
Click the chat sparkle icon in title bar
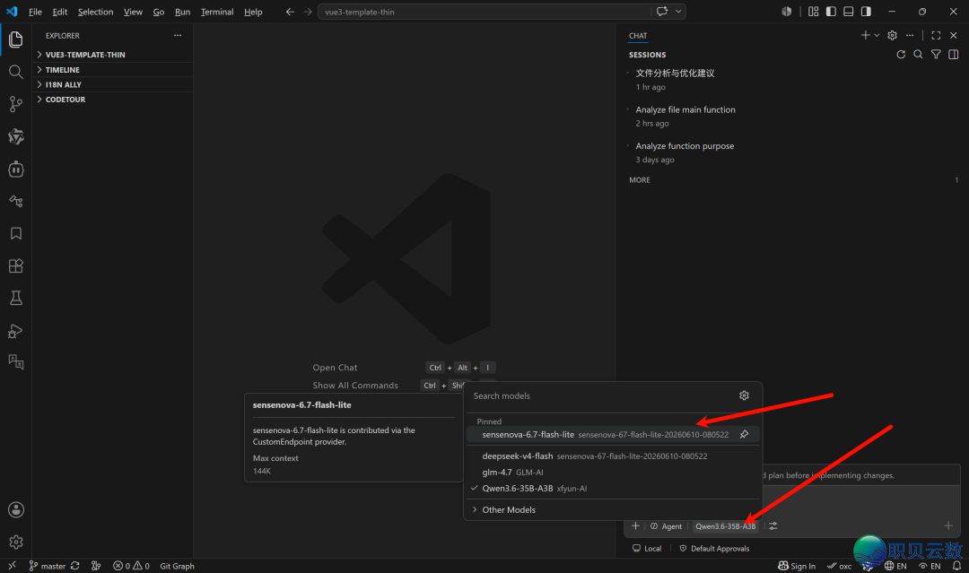click(662, 11)
